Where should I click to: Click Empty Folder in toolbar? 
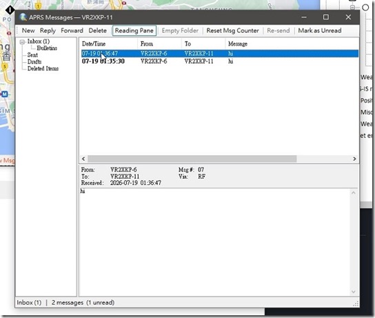180,30
